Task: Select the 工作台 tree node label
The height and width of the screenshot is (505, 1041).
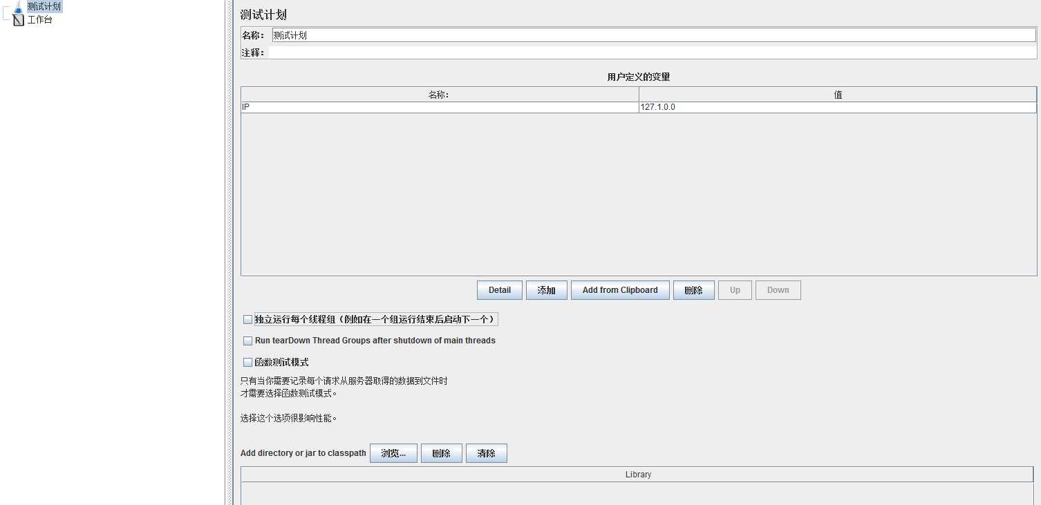Action: click(x=39, y=20)
